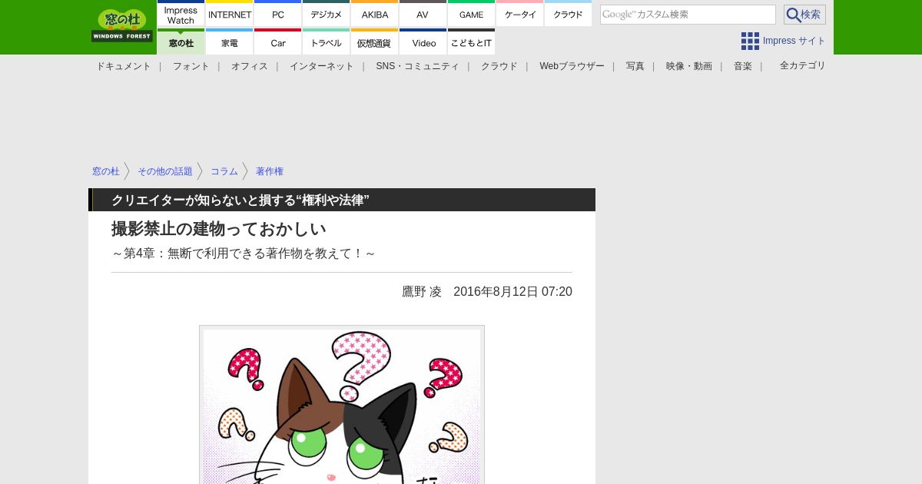The image size is (922, 484).
Task: Select the 窓の杜 site tab
Action: point(181,41)
